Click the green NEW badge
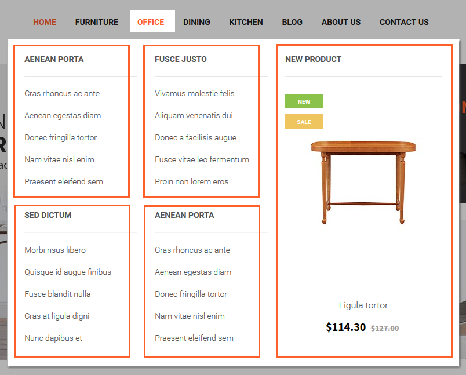Viewport: 466px width, 375px height. tap(304, 101)
